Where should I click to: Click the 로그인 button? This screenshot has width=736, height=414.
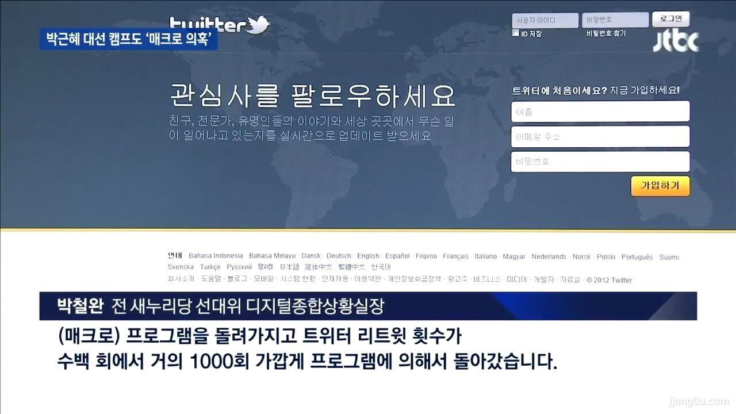pyautogui.click(x=670, y=19)
